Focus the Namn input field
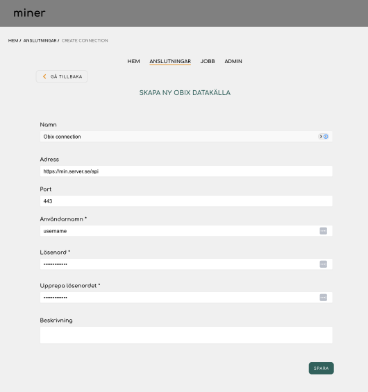 pos(186,137)
